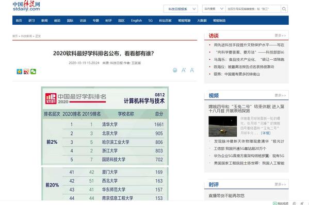Open the 专题 nav item
309x205 pixels.
pos(95,21)
